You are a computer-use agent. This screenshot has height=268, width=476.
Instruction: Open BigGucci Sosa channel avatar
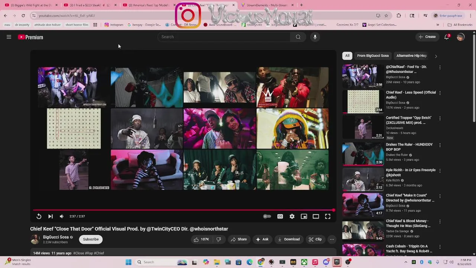click(x=35, y=239)
